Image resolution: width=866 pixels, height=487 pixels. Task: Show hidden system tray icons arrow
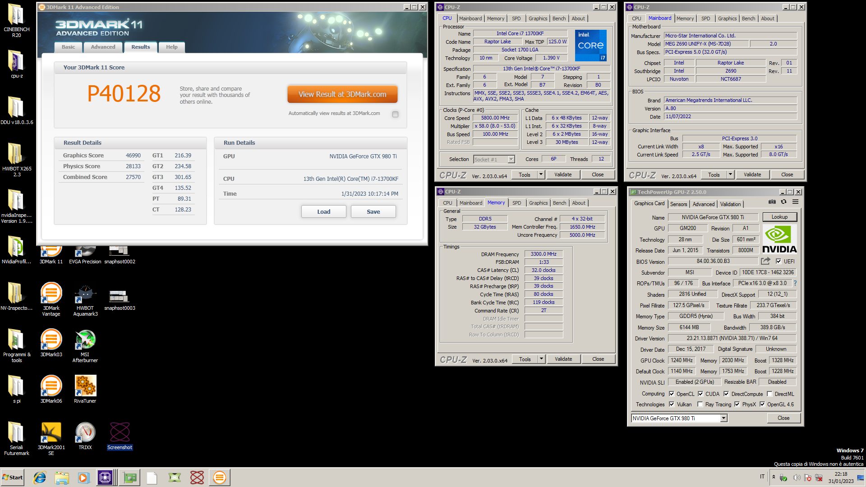point(774,477)
